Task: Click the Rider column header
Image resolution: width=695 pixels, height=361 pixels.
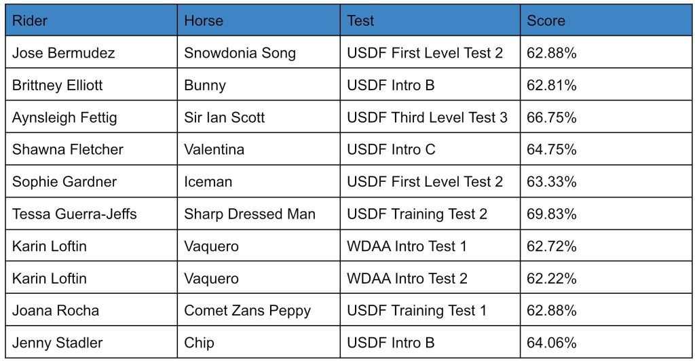Action: [x=92, y=20]
